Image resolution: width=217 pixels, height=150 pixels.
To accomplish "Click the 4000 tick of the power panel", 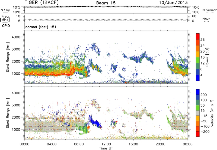I will (x=16, y=37).
